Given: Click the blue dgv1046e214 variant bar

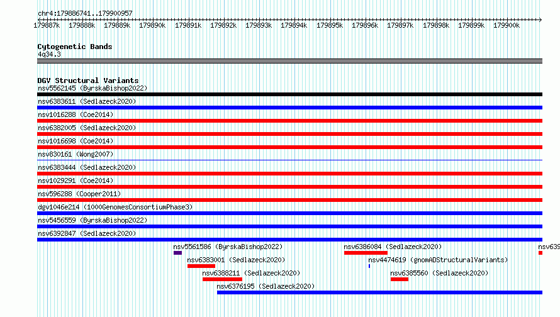Looking at the screenshot, I should click(289, 213).
